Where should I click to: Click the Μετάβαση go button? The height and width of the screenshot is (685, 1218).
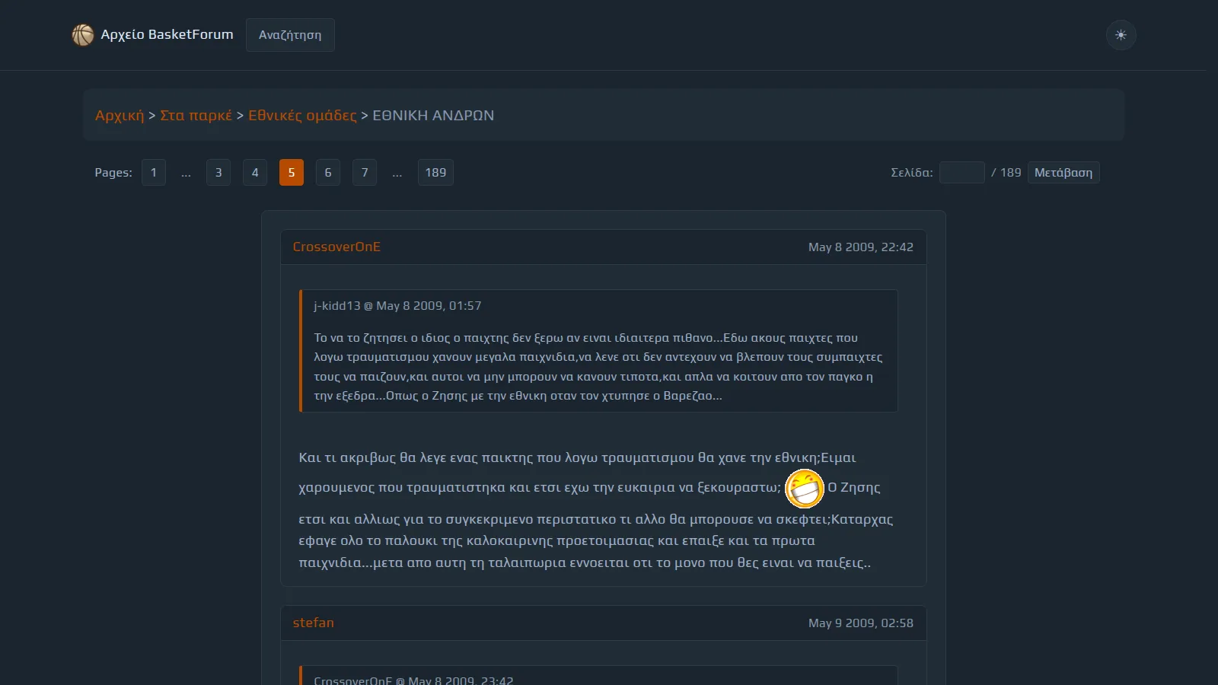1063,172
